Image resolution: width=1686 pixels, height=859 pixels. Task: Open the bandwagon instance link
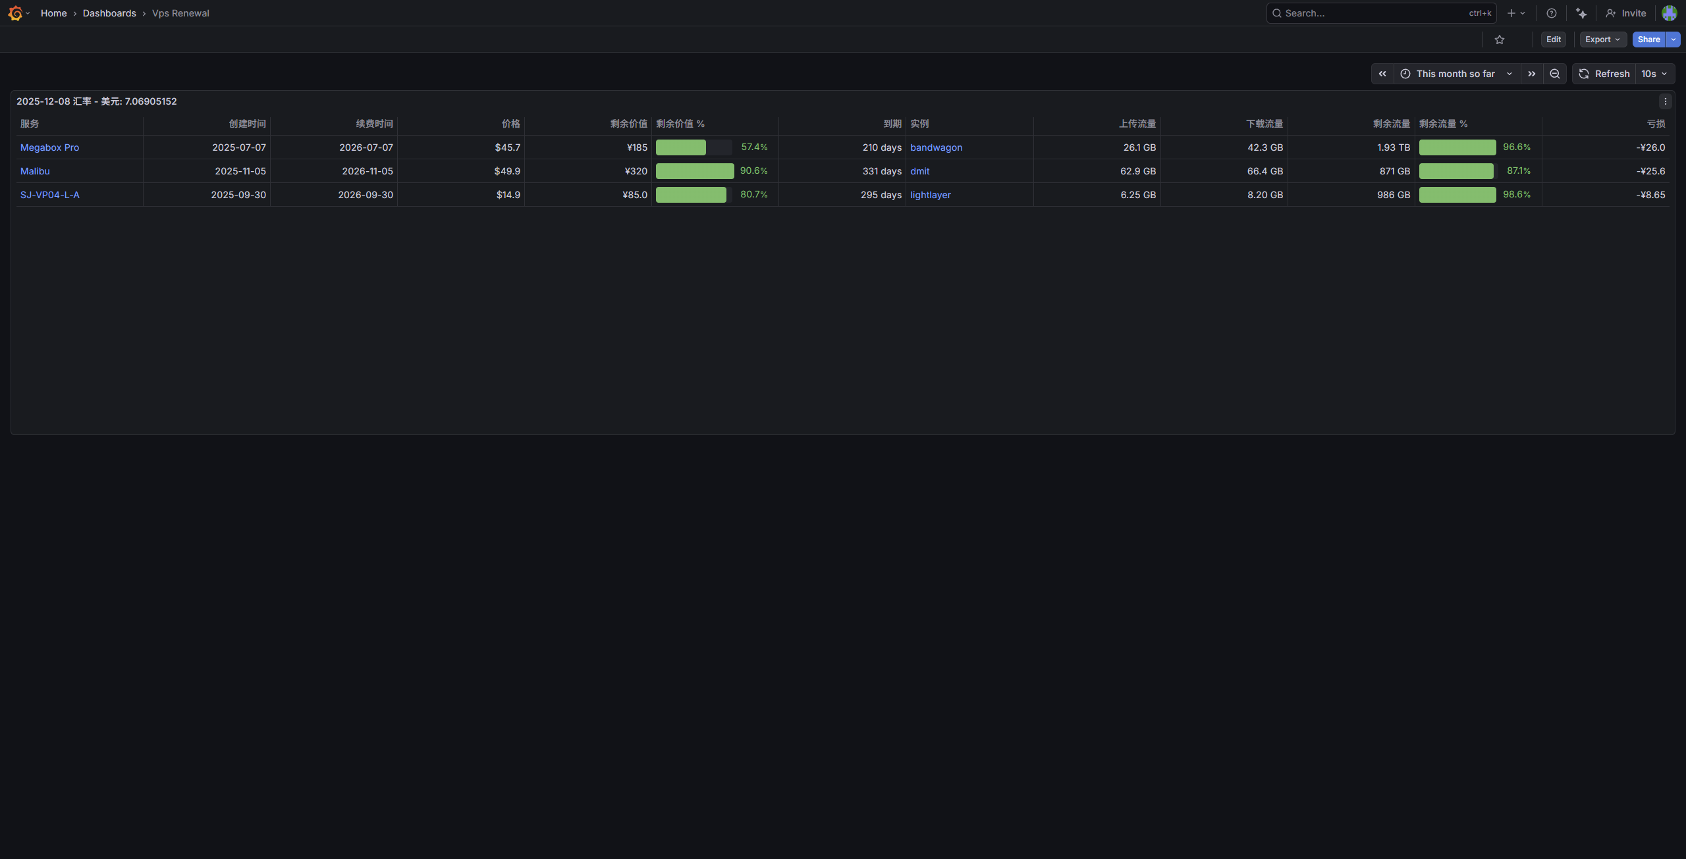coord(936,147)
